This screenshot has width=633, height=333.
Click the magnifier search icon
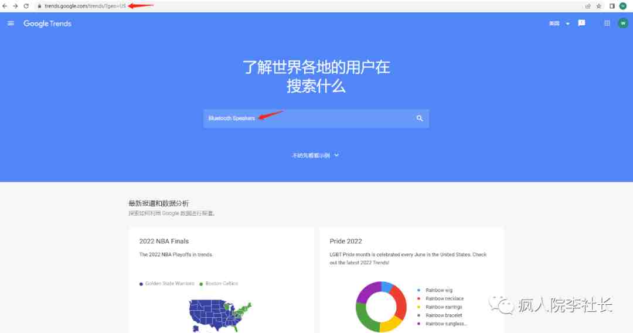pyautogui.click(x=420, y=118)
